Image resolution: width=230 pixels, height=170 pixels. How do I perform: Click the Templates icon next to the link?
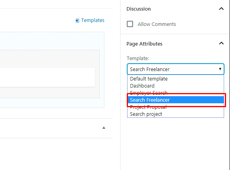coord(77,20)
